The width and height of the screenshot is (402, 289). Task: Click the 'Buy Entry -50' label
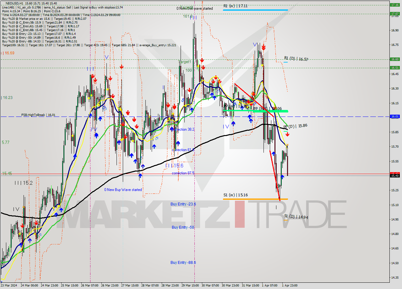coord(183,227)
